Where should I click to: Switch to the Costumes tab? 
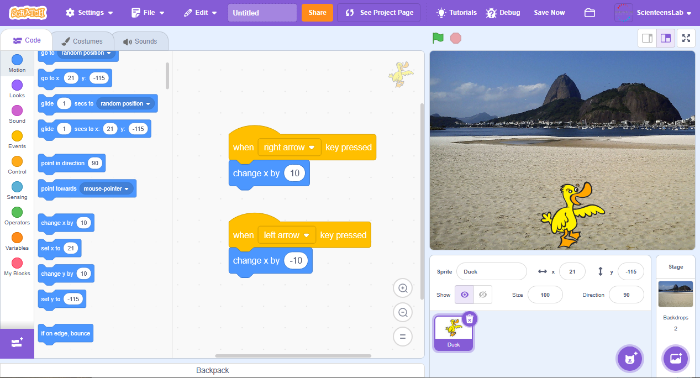82,41
